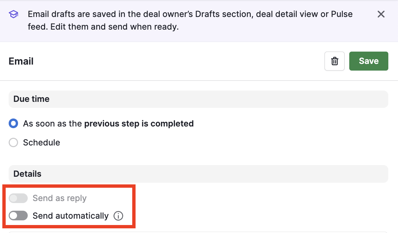Viewport: 398px width, 233px height.
Task: Open the info tooltip beside Send automatically
Action: (x=118, y=216)
